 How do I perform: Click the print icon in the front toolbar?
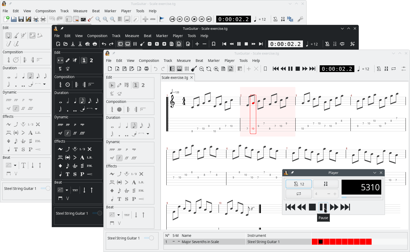coord(147,69)
